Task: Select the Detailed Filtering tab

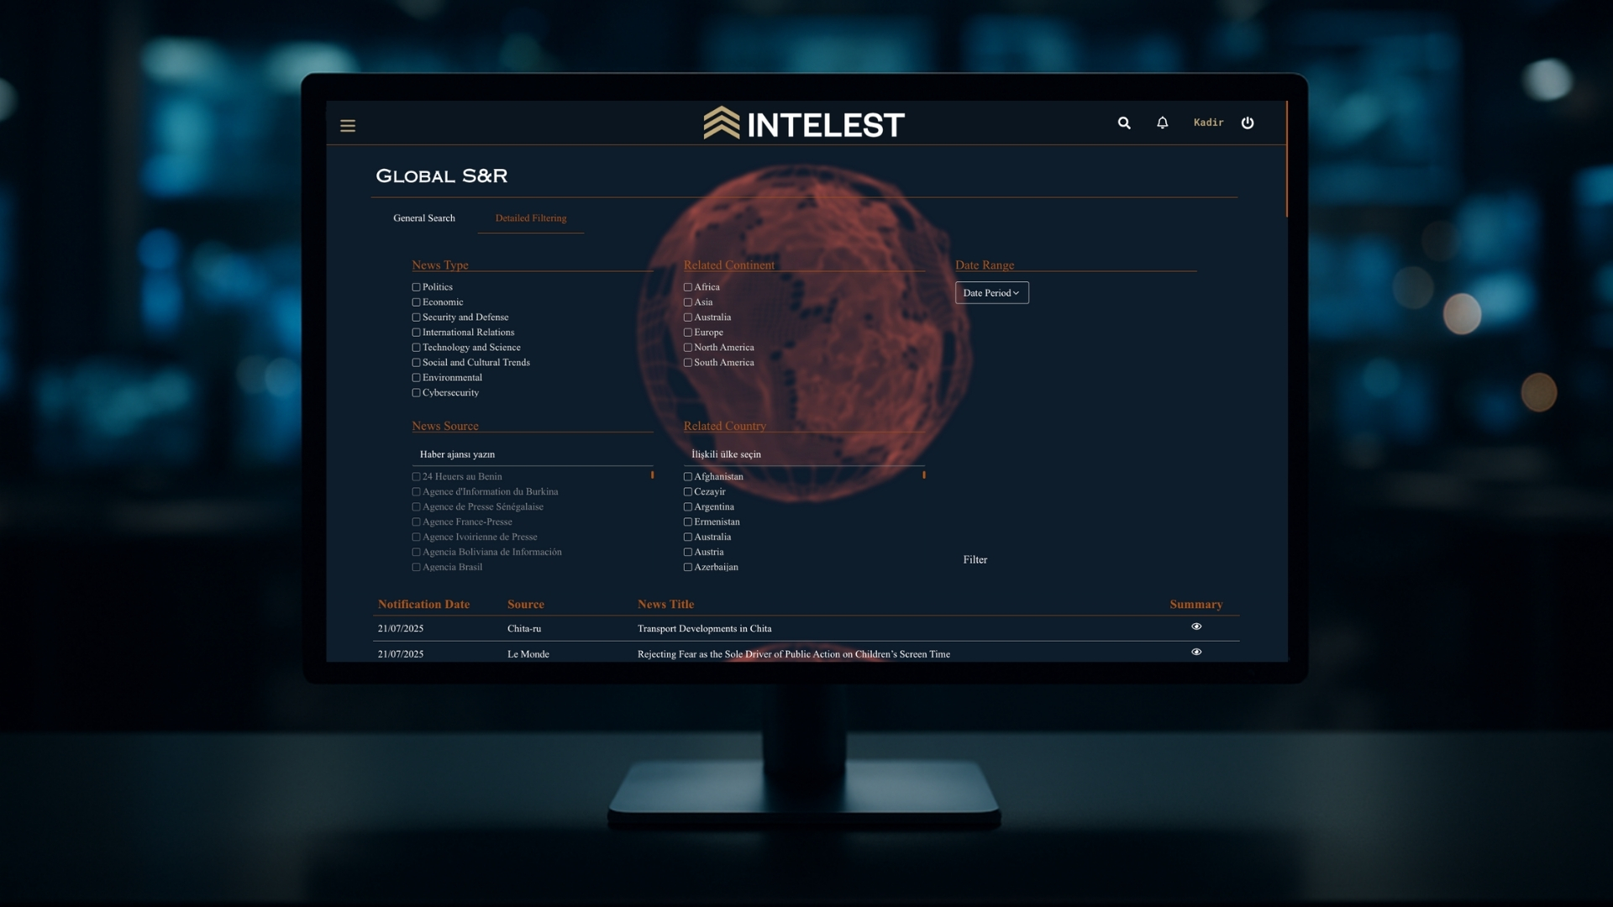Action: click(x=531, y=218)
